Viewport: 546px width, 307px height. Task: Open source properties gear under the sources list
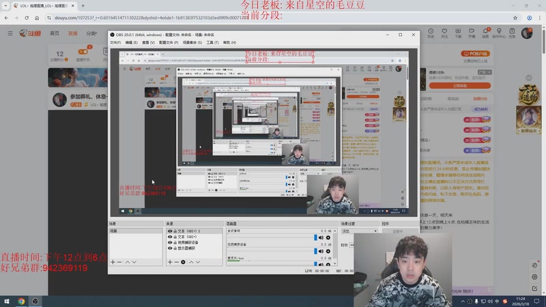pyautogui.click(x=183, y=262)
